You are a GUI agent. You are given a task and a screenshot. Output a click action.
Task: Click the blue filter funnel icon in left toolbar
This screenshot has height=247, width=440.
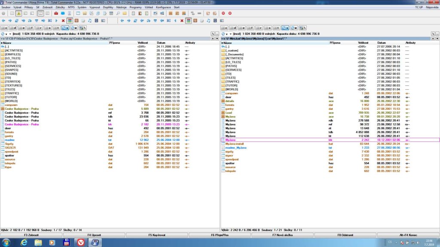pyautogui.click(x=37, y=21)
